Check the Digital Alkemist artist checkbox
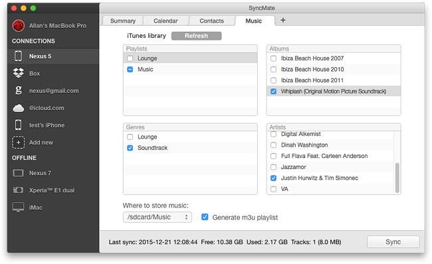432x264 pixels. [x=273, y=134]
